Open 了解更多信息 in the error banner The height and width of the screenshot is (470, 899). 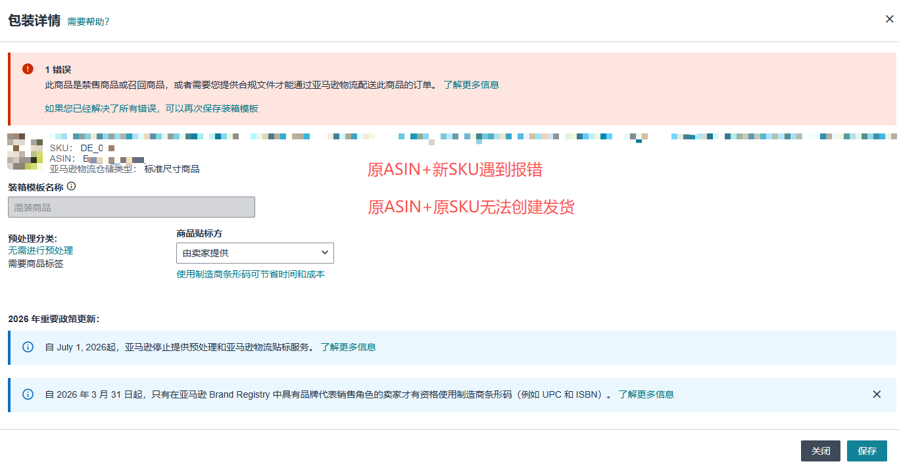(471, 85)
